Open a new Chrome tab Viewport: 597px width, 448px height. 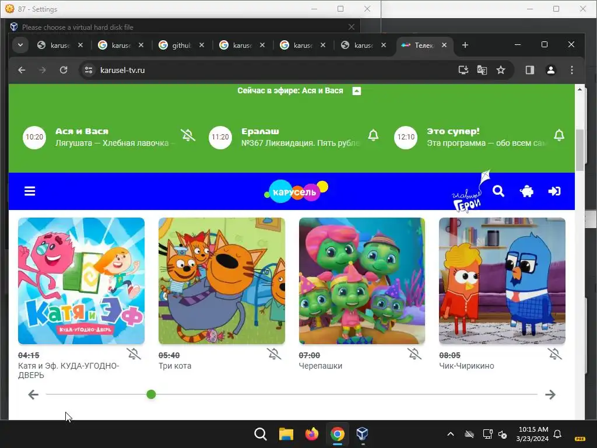[x=465, y=45]
